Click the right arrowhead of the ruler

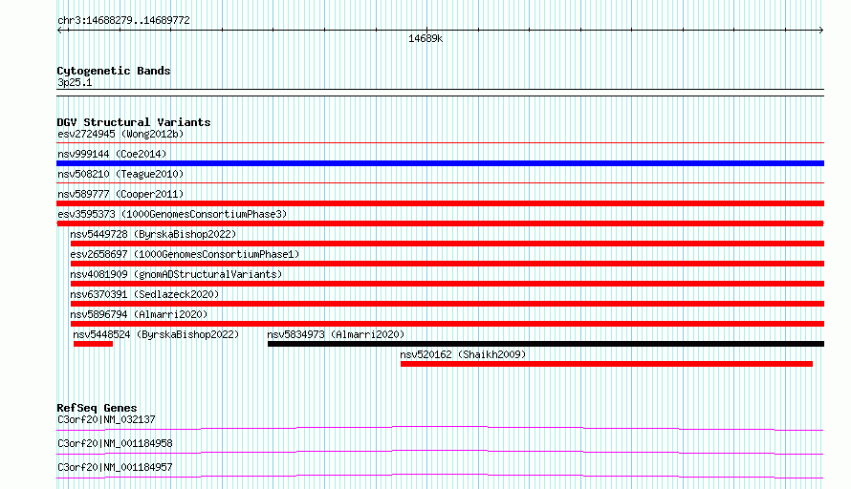[x=821, y=31]
